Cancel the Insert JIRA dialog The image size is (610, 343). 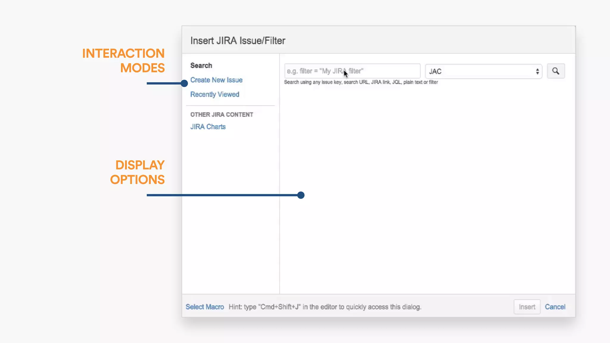point(555,307)
